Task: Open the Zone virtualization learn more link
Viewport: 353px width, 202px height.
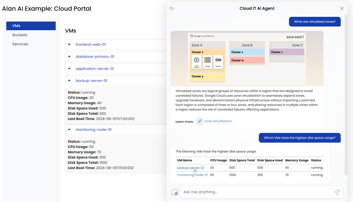Action: point(218,121)
